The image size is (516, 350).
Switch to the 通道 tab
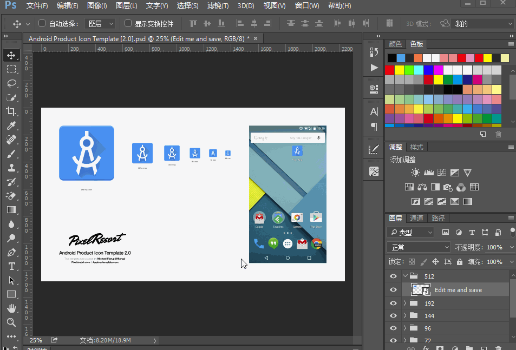click(416, 218)
